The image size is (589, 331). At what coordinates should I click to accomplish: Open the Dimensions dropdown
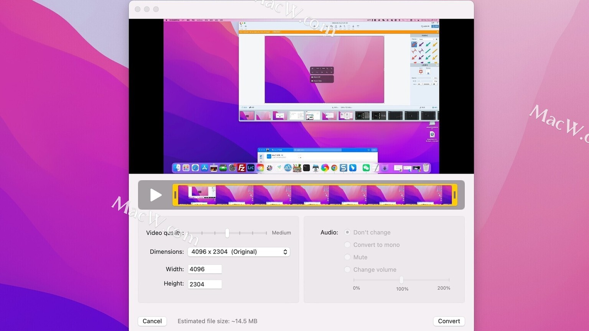239,252
